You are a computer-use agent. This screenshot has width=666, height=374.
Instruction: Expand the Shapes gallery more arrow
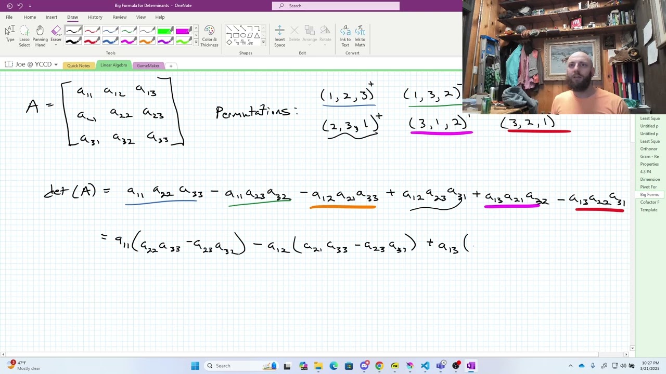pos(263,42)
